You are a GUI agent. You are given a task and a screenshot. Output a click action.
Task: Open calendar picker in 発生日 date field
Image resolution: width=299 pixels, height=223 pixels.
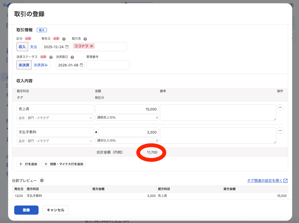point(67,47)
